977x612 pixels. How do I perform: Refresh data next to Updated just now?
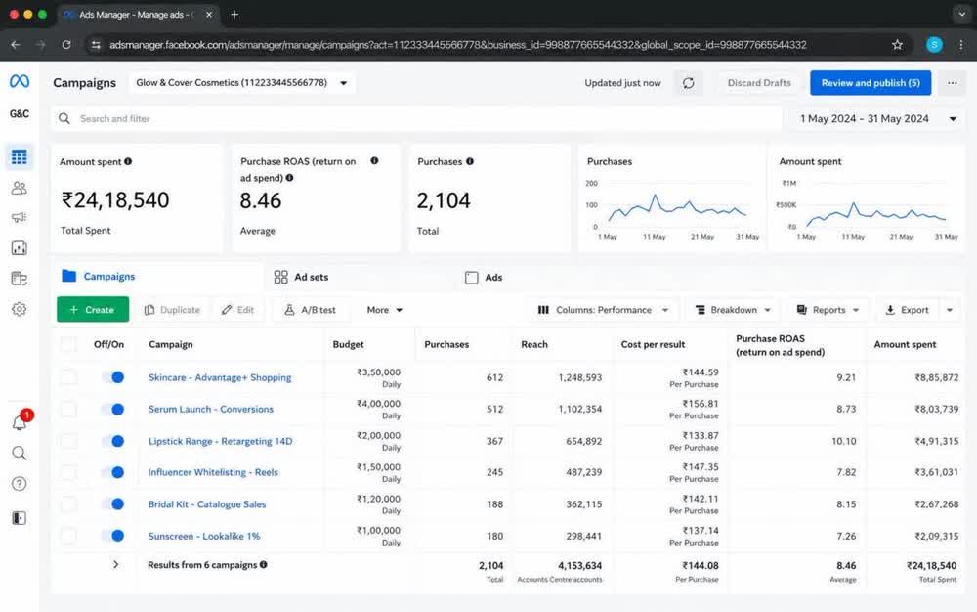click(689, 83)
